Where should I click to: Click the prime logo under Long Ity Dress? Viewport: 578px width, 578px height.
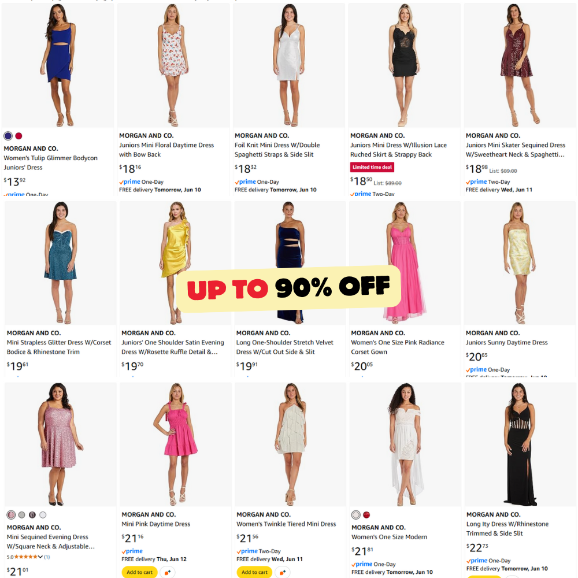pyautogui.click(x=477, y=560)
